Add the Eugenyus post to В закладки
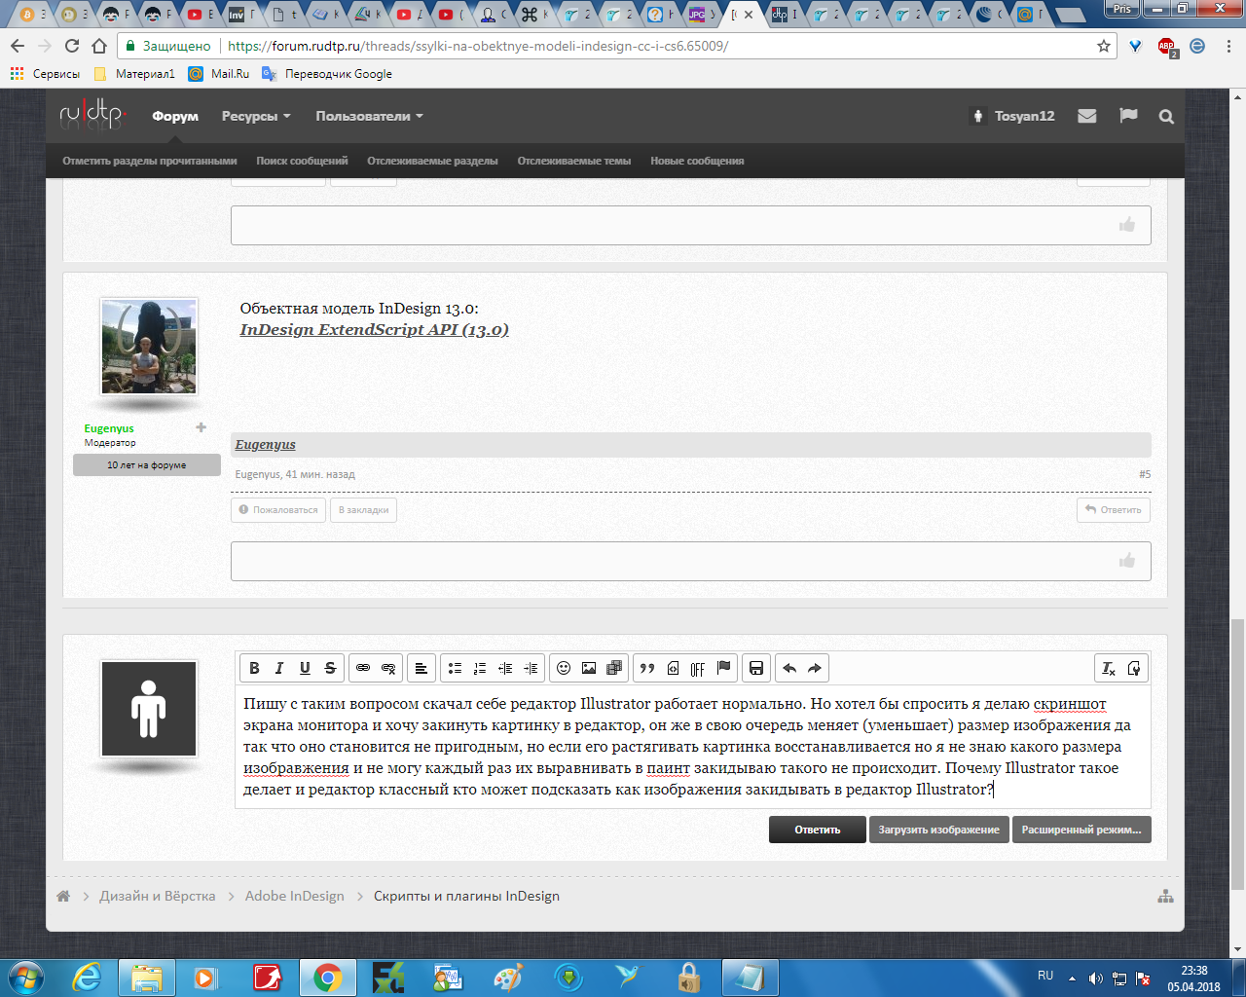The width and height of the screenshot is (1246, 997). click(x=363, y=509)
